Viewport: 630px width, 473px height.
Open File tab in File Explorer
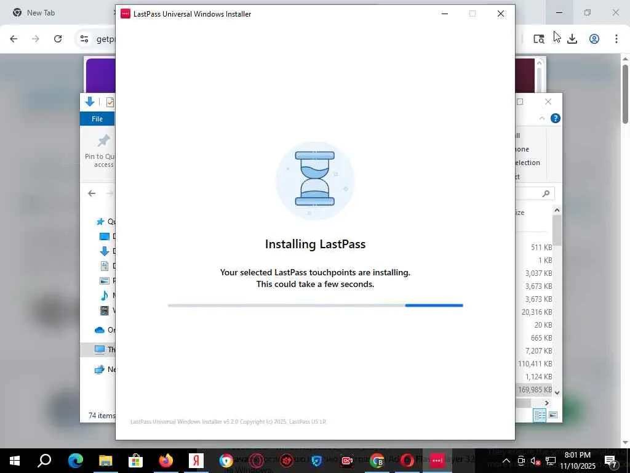[97, 119]
